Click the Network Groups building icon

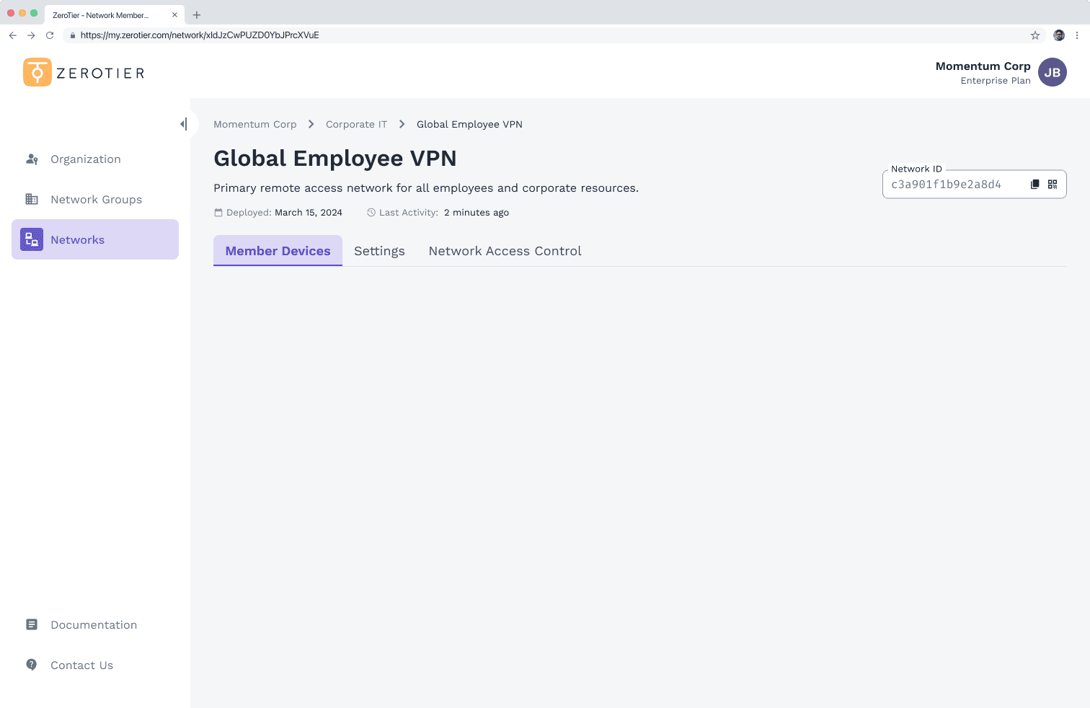pyautogui.click(x=32, y=200)
